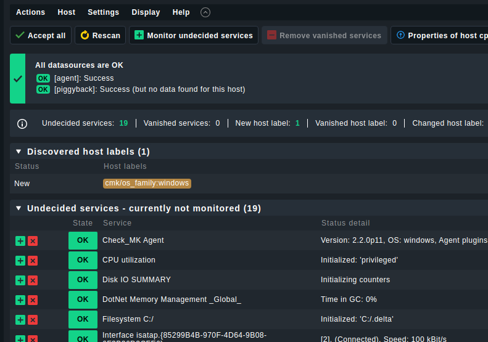488x342 pixels.
Task: Click the Accept all button
Action: 41,35
